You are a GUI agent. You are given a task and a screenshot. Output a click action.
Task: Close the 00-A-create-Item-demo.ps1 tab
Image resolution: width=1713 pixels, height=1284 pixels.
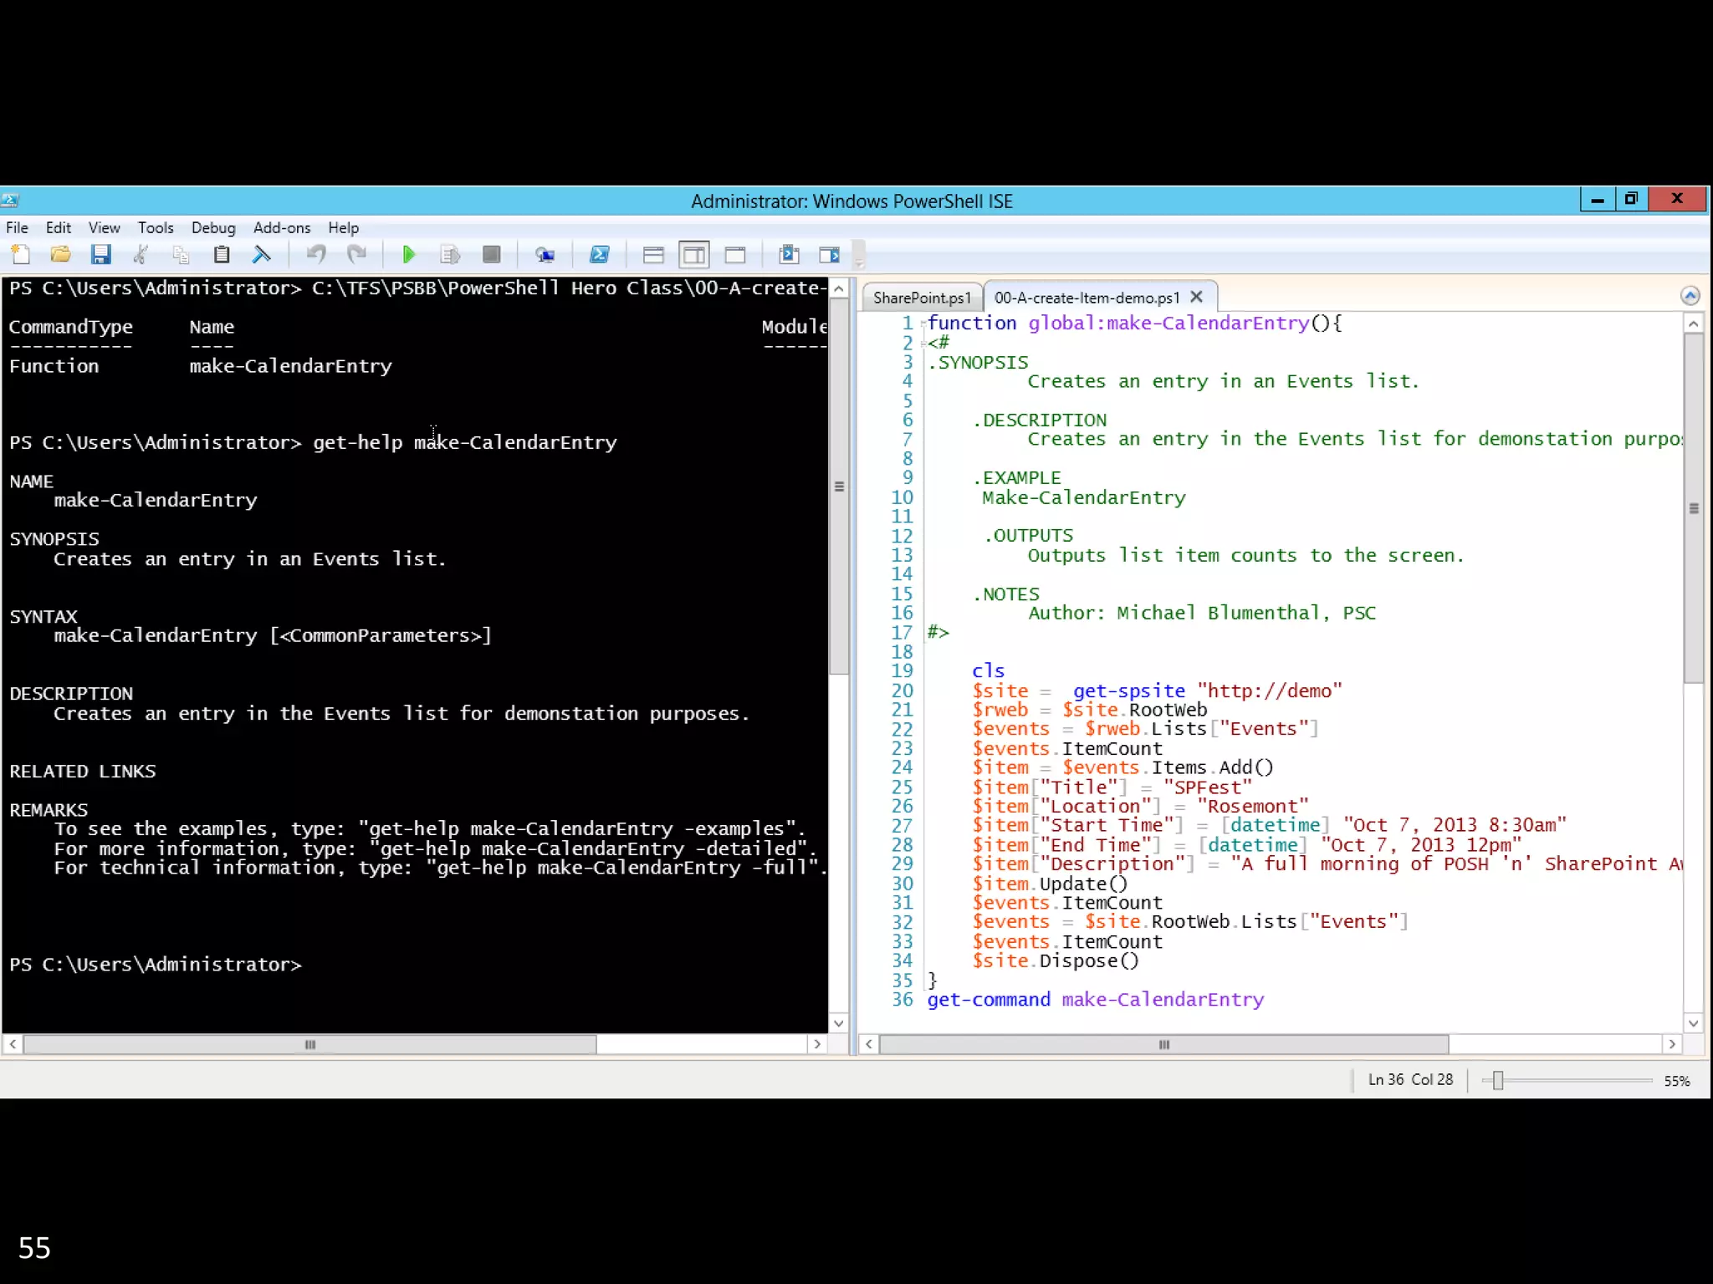point(1196,297)
